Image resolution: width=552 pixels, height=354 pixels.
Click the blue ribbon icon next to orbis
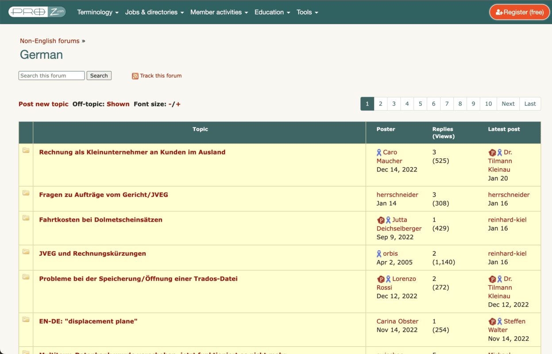coord(379,254)
